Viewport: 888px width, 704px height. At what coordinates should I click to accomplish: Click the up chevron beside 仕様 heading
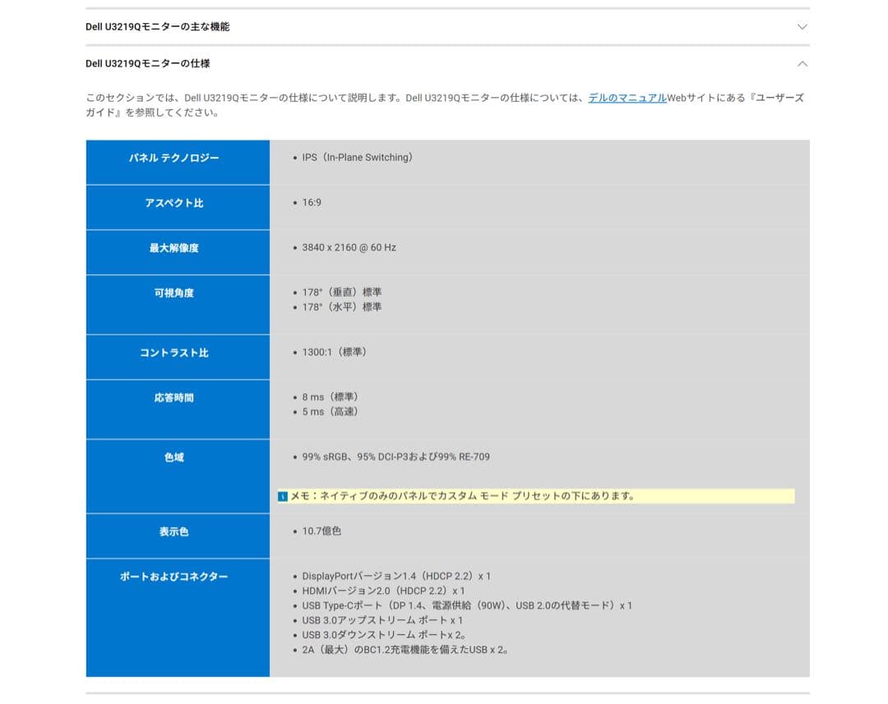click(802, 63)
